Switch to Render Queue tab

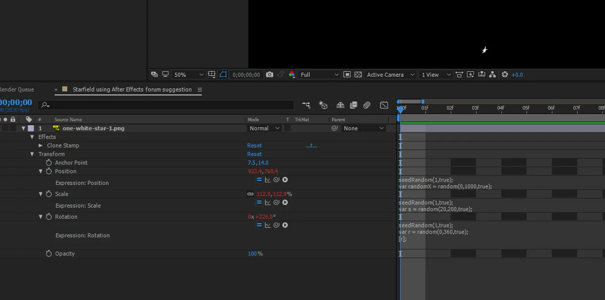(17, 89)
